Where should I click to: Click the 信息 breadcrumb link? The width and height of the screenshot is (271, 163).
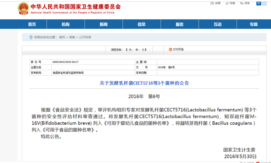coord(72,37)
